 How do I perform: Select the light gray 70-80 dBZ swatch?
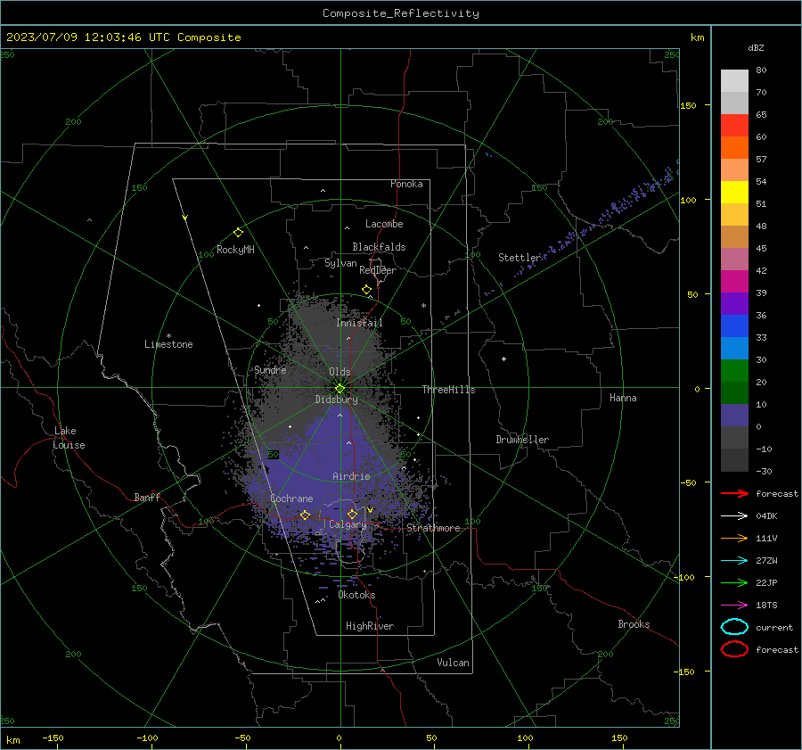pyautogui.click(x=734, y=80)
